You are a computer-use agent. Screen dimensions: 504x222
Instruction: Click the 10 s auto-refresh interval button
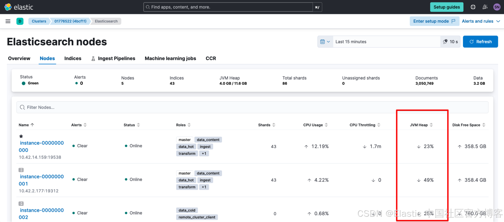(450, 42)
